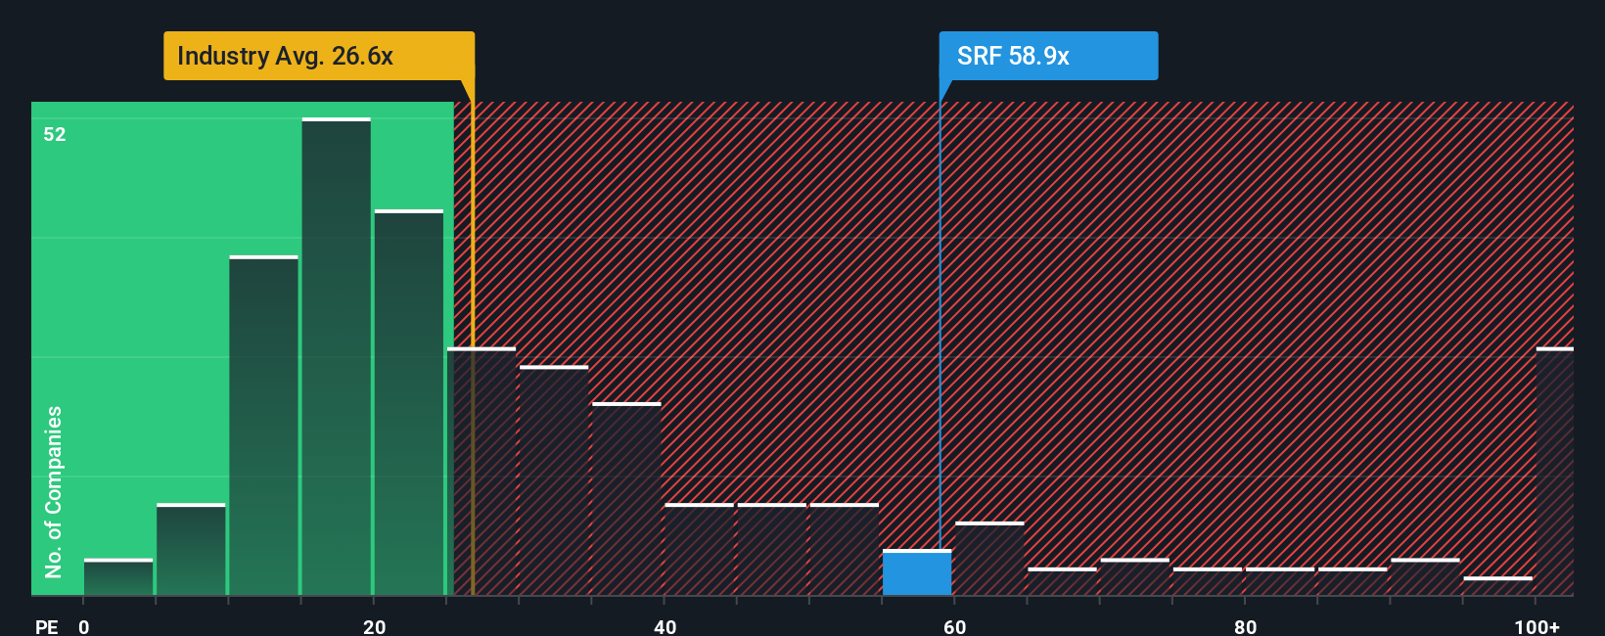Select the rightmost 100+ bar
Image resolution: width=1605 pixels, height=636 pixels.
(x=1554, y=472)
